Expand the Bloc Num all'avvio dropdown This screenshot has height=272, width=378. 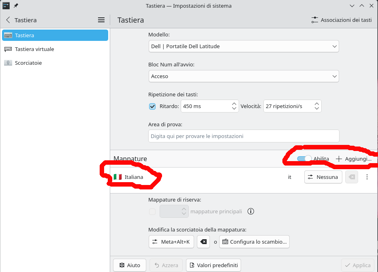pyautogui.click(x=243, y=76)
